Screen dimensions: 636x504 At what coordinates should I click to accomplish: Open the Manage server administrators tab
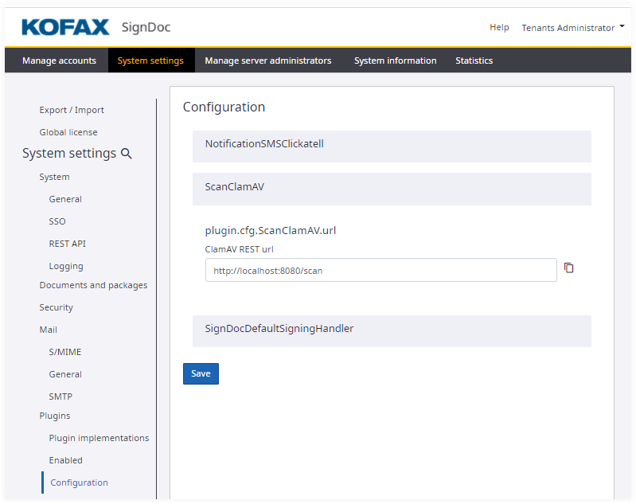click(x=267, y=61)
